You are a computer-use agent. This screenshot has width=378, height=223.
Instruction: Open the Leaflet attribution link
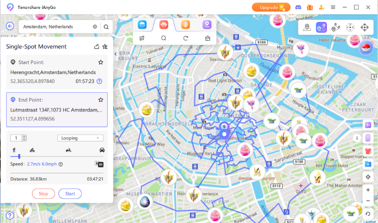(x=370, y=222)
